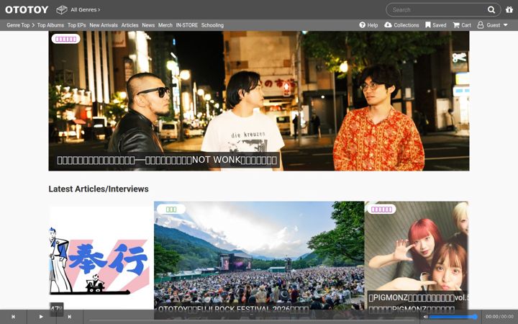Go to the previous track
518x324 pixels.
tap(13, 317)
